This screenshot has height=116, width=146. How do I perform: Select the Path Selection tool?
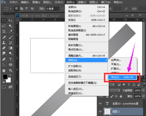(x=4, y=65)
